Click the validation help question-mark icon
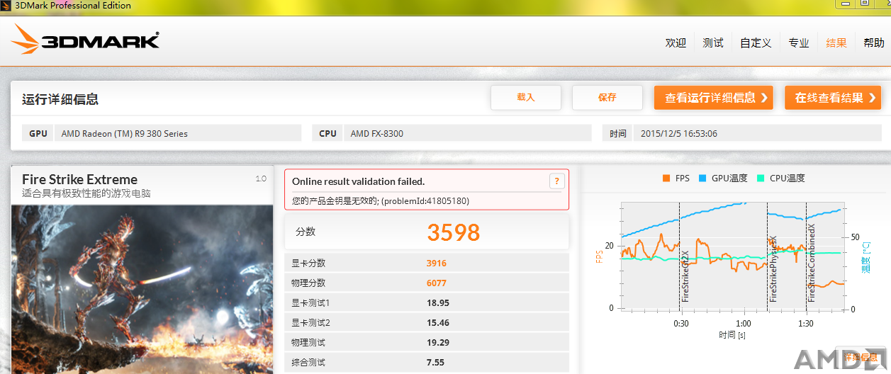 tap(556, 181)
